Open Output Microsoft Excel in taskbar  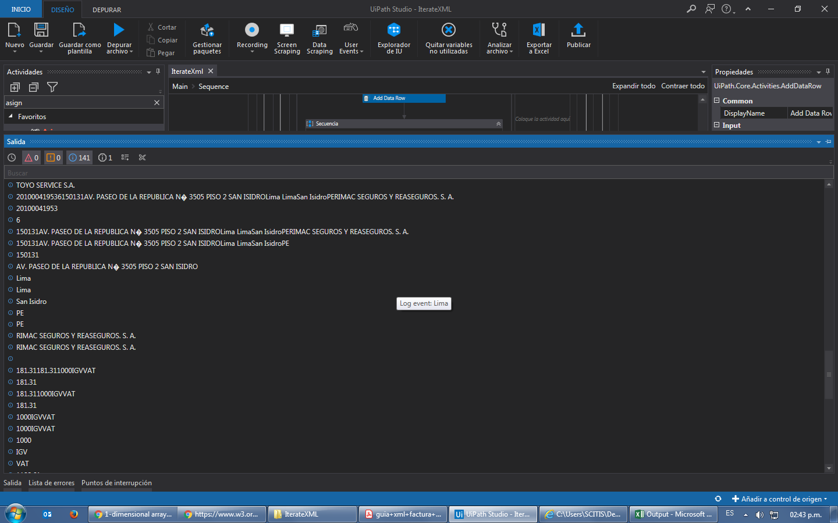click(674, 514)
